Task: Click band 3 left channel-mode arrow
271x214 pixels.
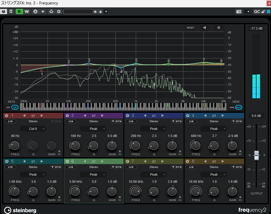Action: pyautogui.click(x=145, y=115)
